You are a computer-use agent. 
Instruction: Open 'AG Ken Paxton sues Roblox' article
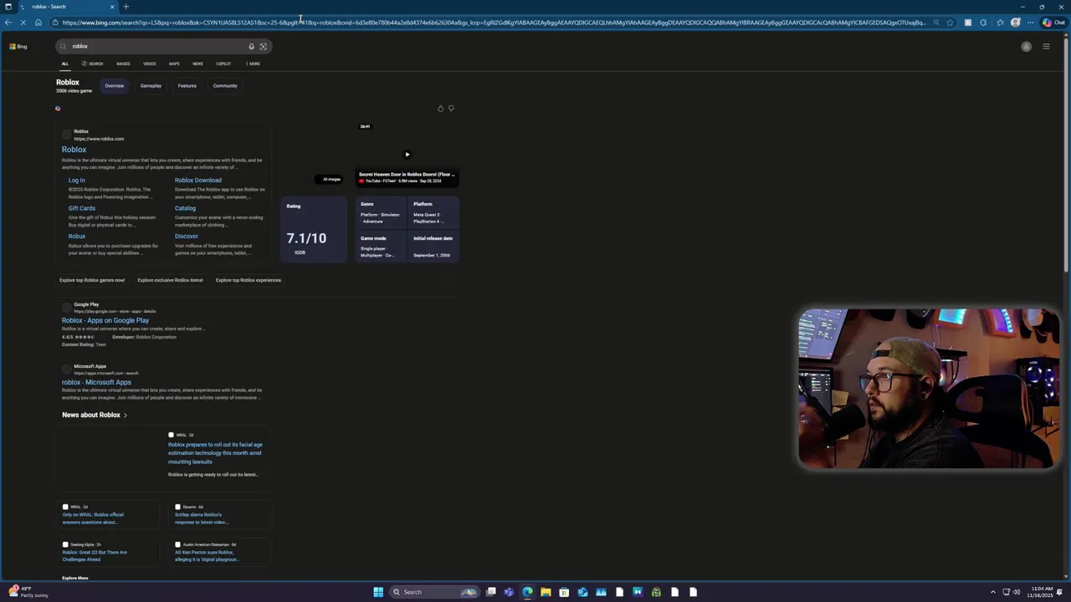207,556
